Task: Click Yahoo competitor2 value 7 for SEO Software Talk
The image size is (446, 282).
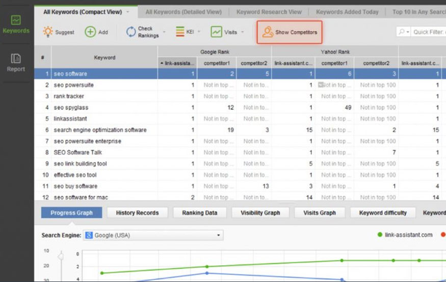Action: click(x=394, y=153)
